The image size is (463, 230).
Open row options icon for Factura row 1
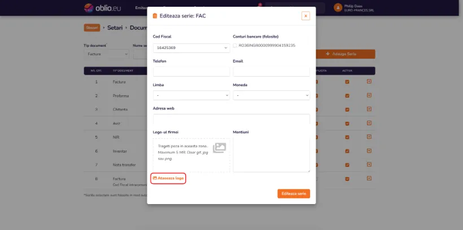pos(369,81)
